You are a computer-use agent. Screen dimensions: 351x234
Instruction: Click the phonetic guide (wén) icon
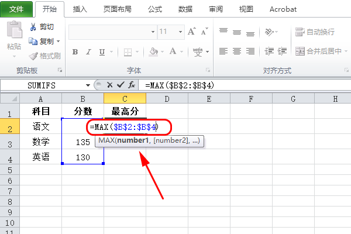tap(198, 52)
